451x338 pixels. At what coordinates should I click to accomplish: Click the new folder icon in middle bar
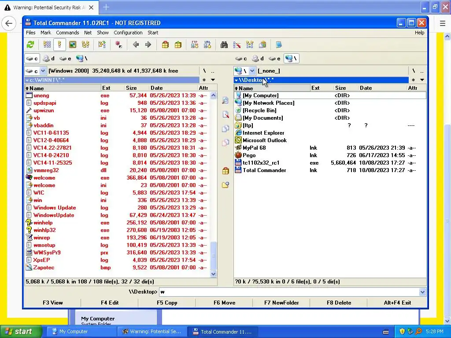[x=225, y=185]
